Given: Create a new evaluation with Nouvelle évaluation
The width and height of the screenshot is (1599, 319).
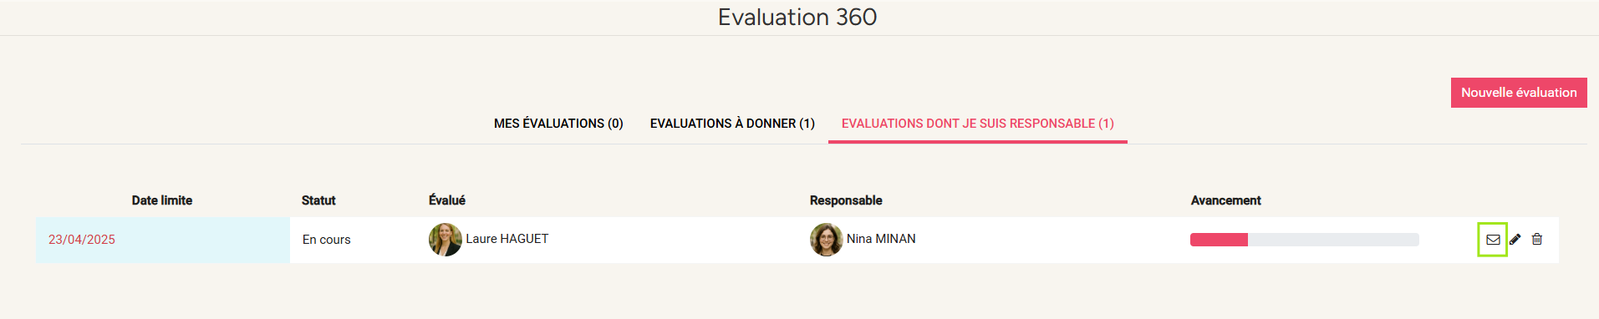Looking at the screenshot, I should tap(1519, 93).
